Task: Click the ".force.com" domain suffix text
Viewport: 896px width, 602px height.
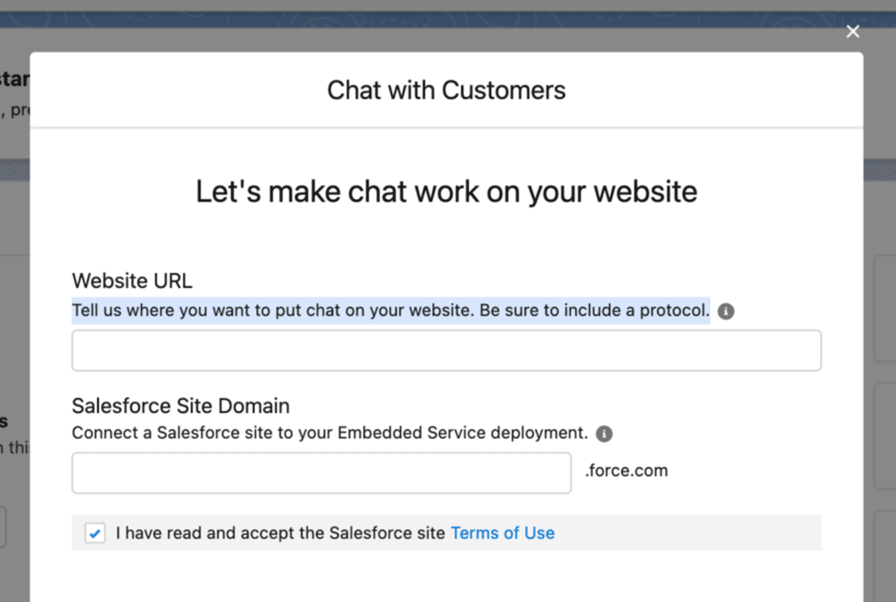Action: 626,471
